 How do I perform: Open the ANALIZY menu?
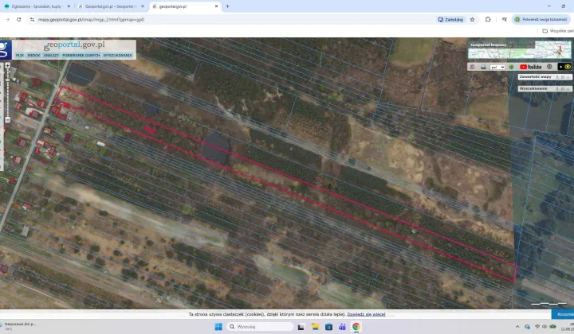pos(51,55)
